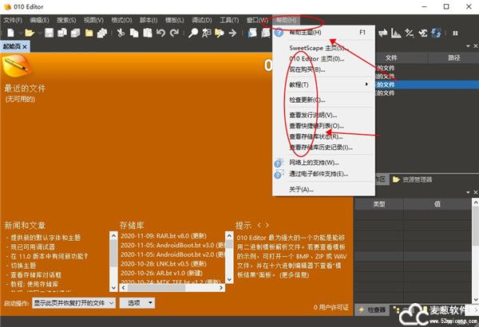The width and height of the screenshot is (479, 327).
Task: Open the 选项 dropdown button
Action: (137, 303)
